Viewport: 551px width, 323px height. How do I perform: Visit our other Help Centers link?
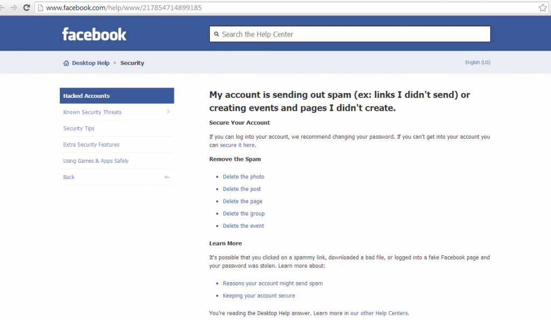click(379, 313)
